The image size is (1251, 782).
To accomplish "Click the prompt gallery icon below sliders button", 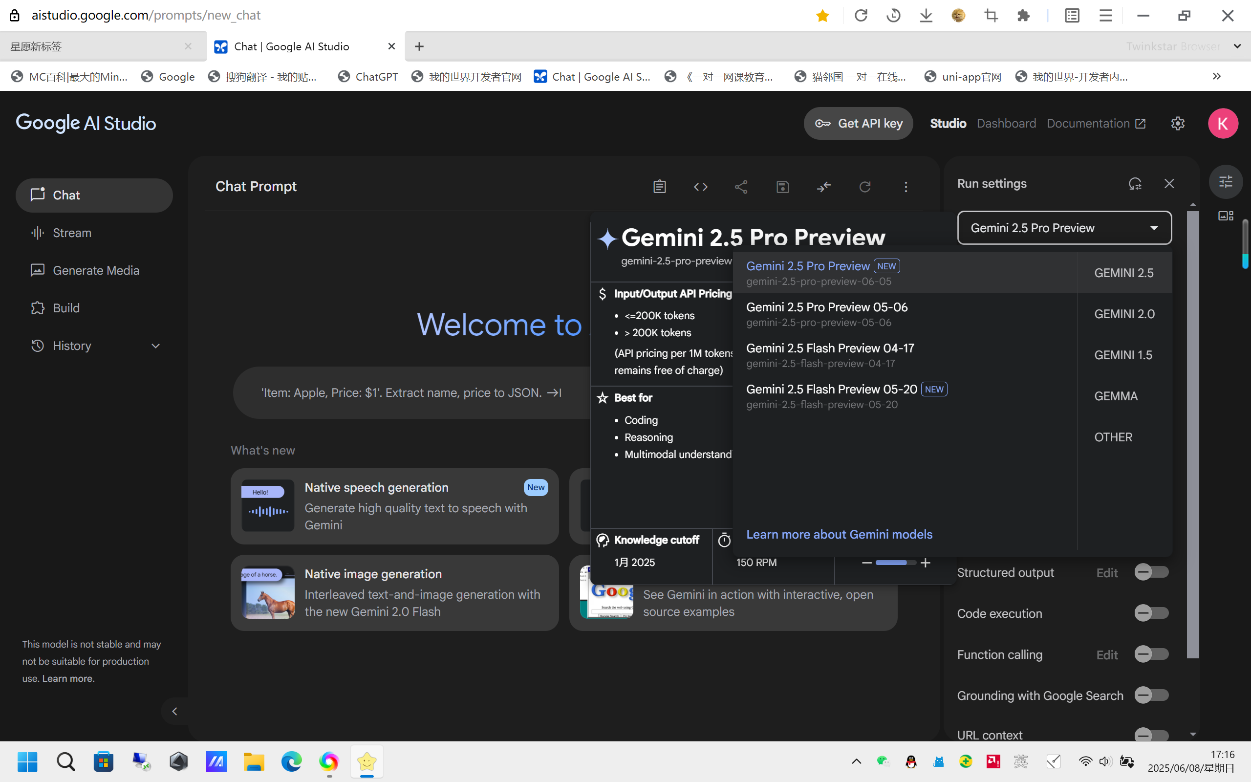I will click(1226, 216).
